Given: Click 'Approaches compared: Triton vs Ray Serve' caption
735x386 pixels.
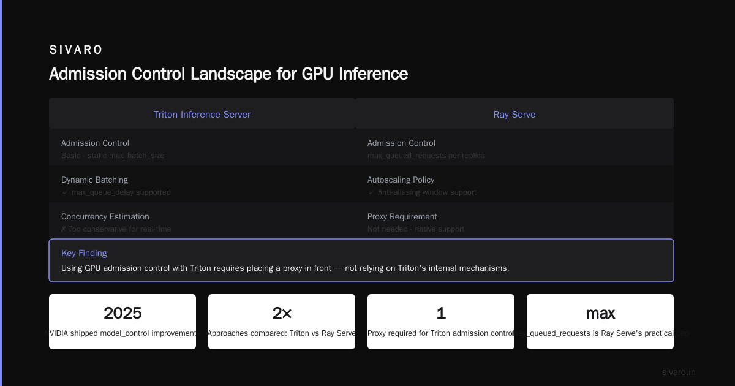Looking at the screenshot, I should (282, 333).
